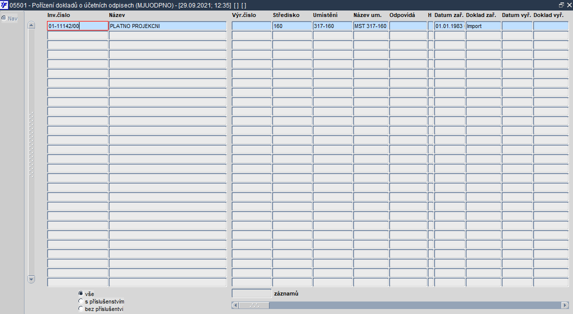Focus Inv.číslo field with 01-11142/00
The image size is (573, 314).
(78, 26)
